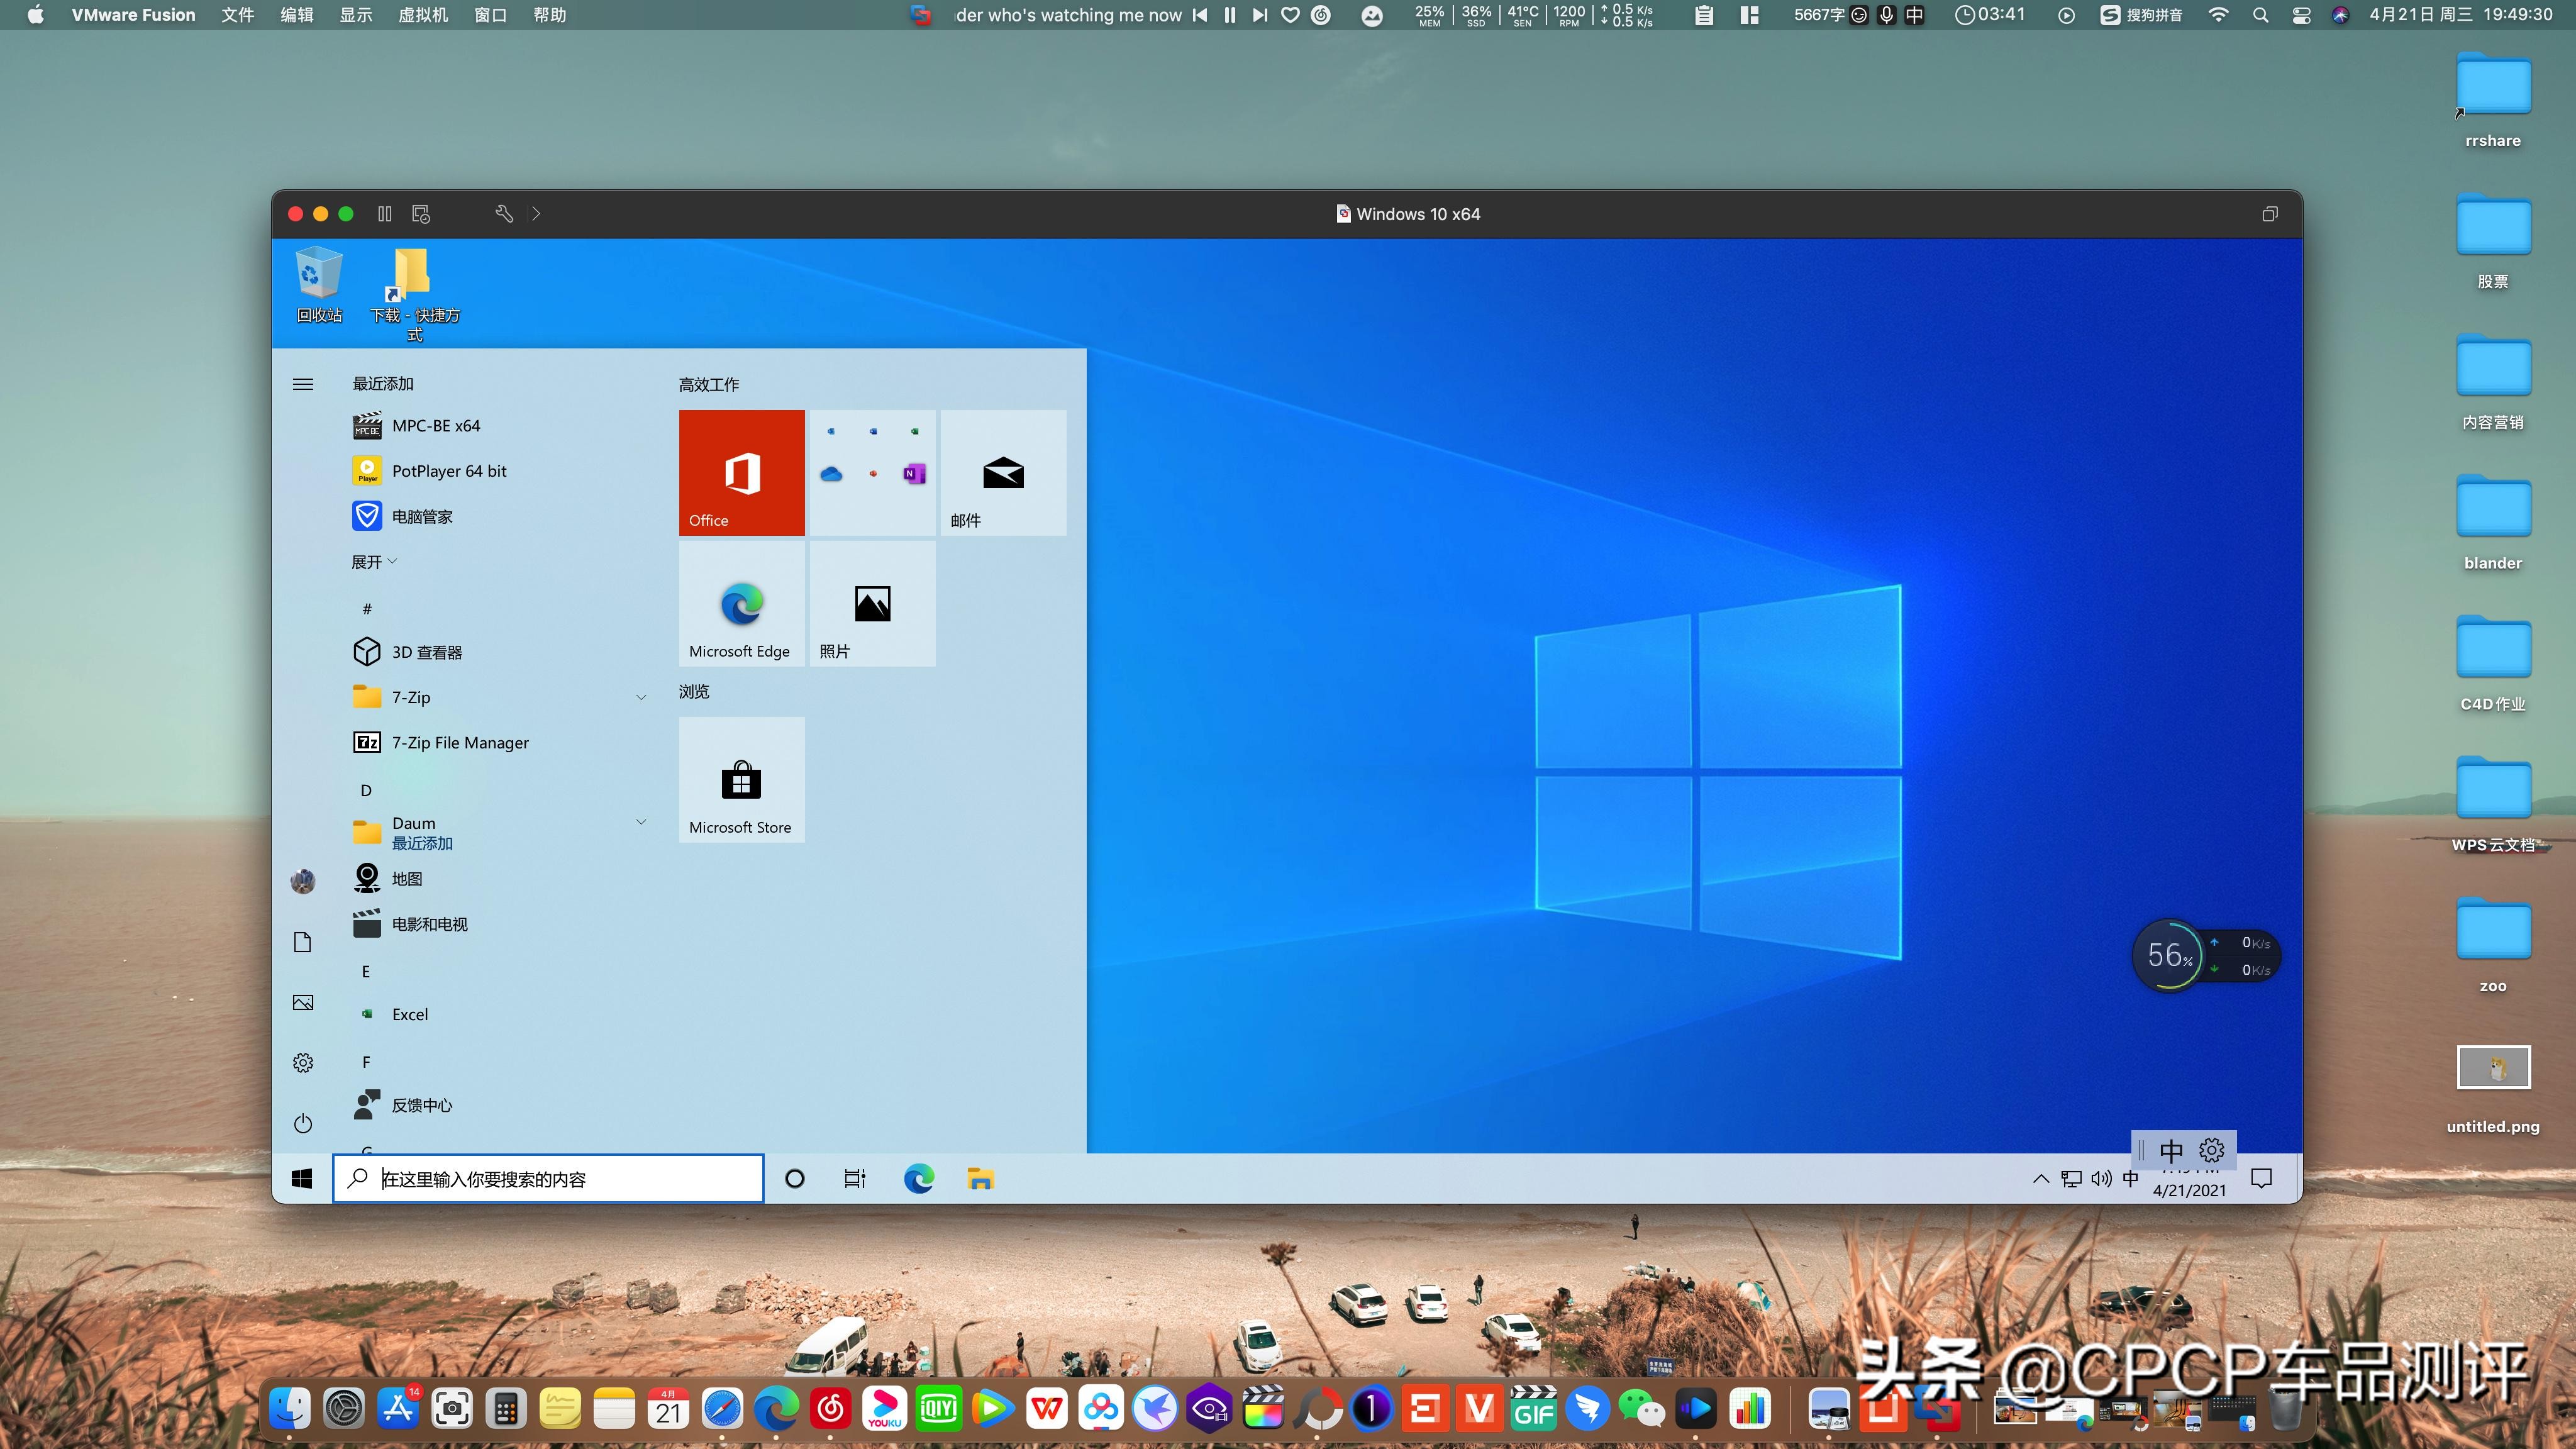This screenshot has height=1449, width=2576.
Task: Open the 显示 menu in the menu bar
Action: [355, 15]
